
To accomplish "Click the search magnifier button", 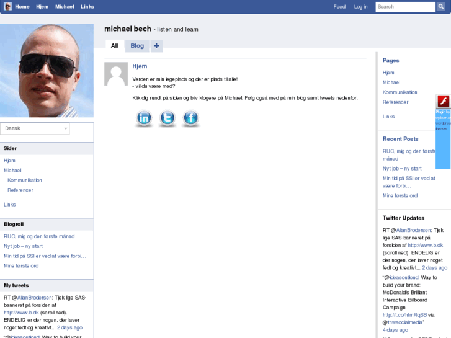I will tap(440, 7).
